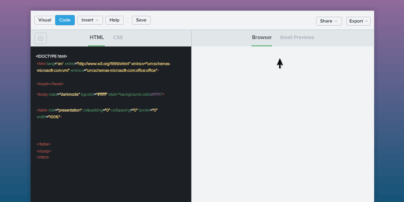This screenshot has height=202, width=404.
Task: Select the HTML tab
Action: [97, 37]
